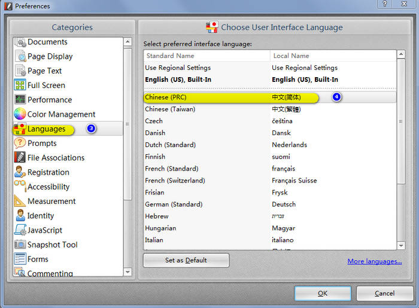Screen dimensions: 419x308
Task: Open the Performance category icon
Action: (x=20, y=100)
